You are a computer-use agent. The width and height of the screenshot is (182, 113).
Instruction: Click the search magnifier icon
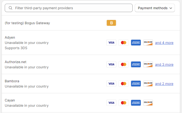tap(11, 8)
